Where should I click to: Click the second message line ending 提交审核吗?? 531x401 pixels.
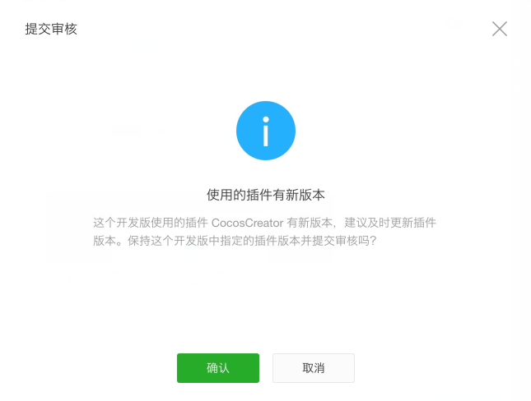pyautogui.click(x=235, y=241)
